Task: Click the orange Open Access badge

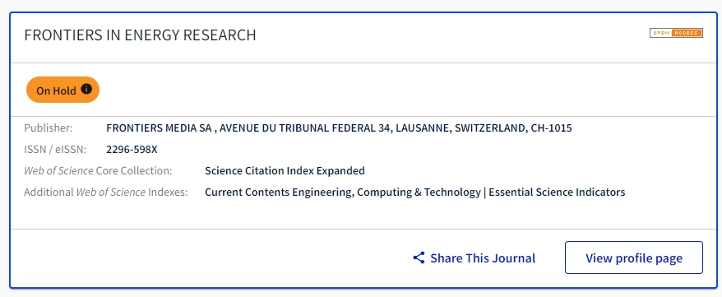Action: [x=676, y=33]
